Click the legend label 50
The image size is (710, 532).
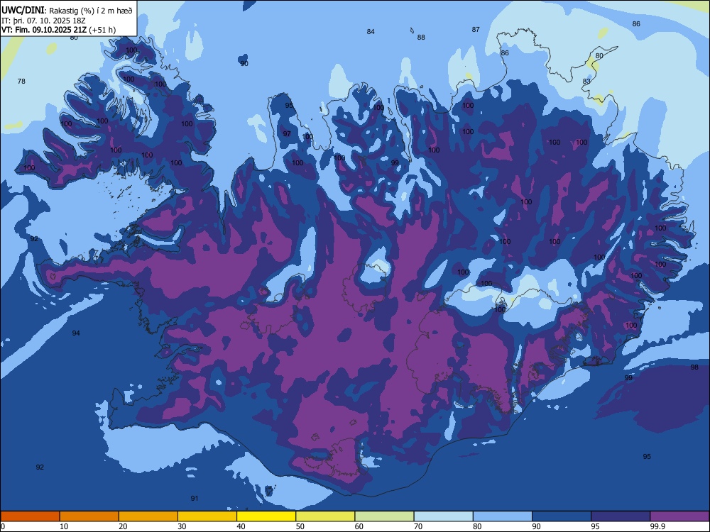tap(300, 526)
